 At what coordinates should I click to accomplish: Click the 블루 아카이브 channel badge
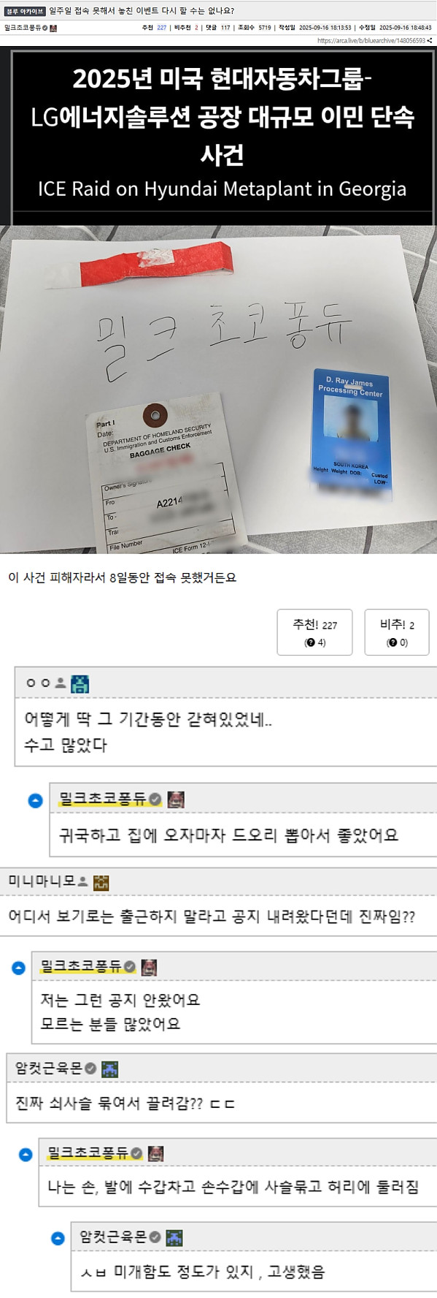pyautogui.click(x=25, y=11)
